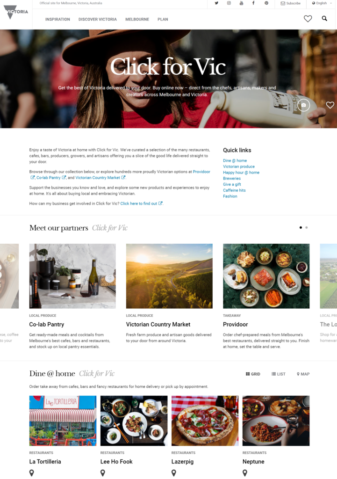Image resolution: width=337 pixels, height=479 pixels.
Task: Open the Instagram social icon
Action: (x=229, y=3)
